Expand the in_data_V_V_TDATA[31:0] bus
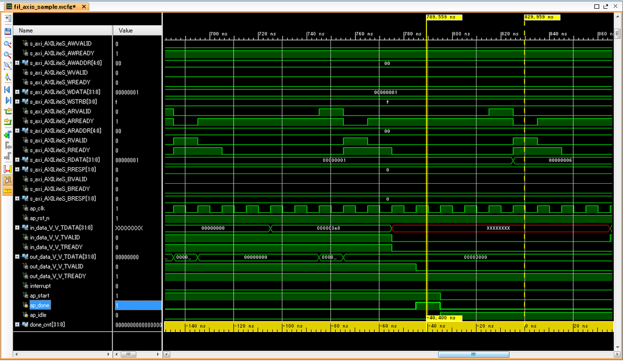Viewport: 623px width, 361px height. click(x=17, y=228)
